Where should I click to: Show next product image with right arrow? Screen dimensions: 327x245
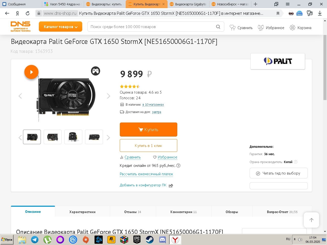click(109, 96)
